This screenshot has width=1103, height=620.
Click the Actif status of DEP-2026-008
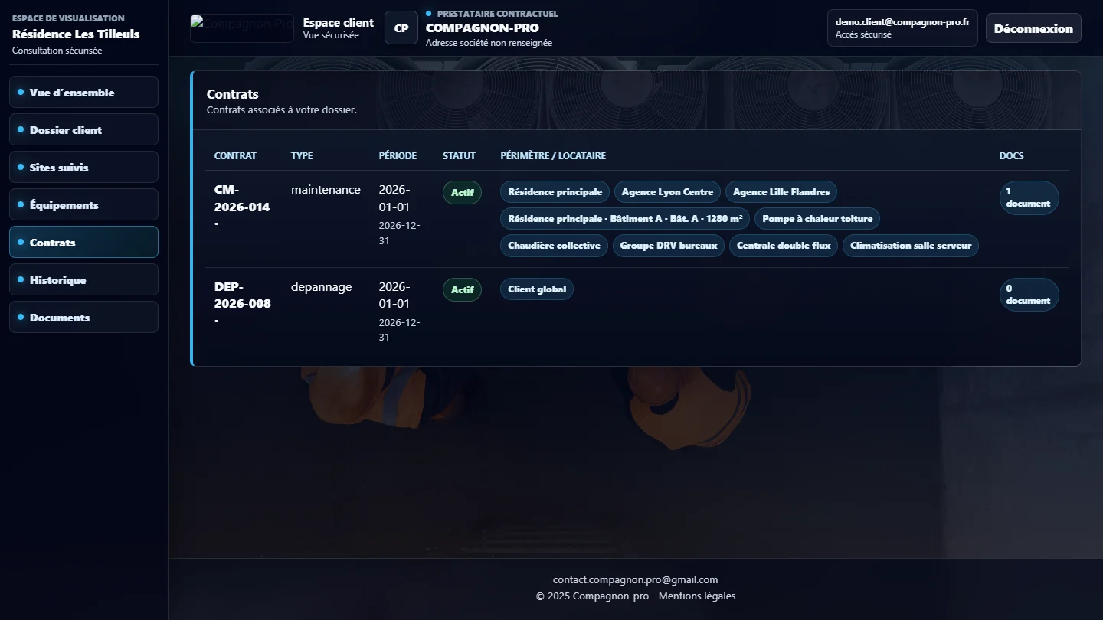[x=462, y=289]
